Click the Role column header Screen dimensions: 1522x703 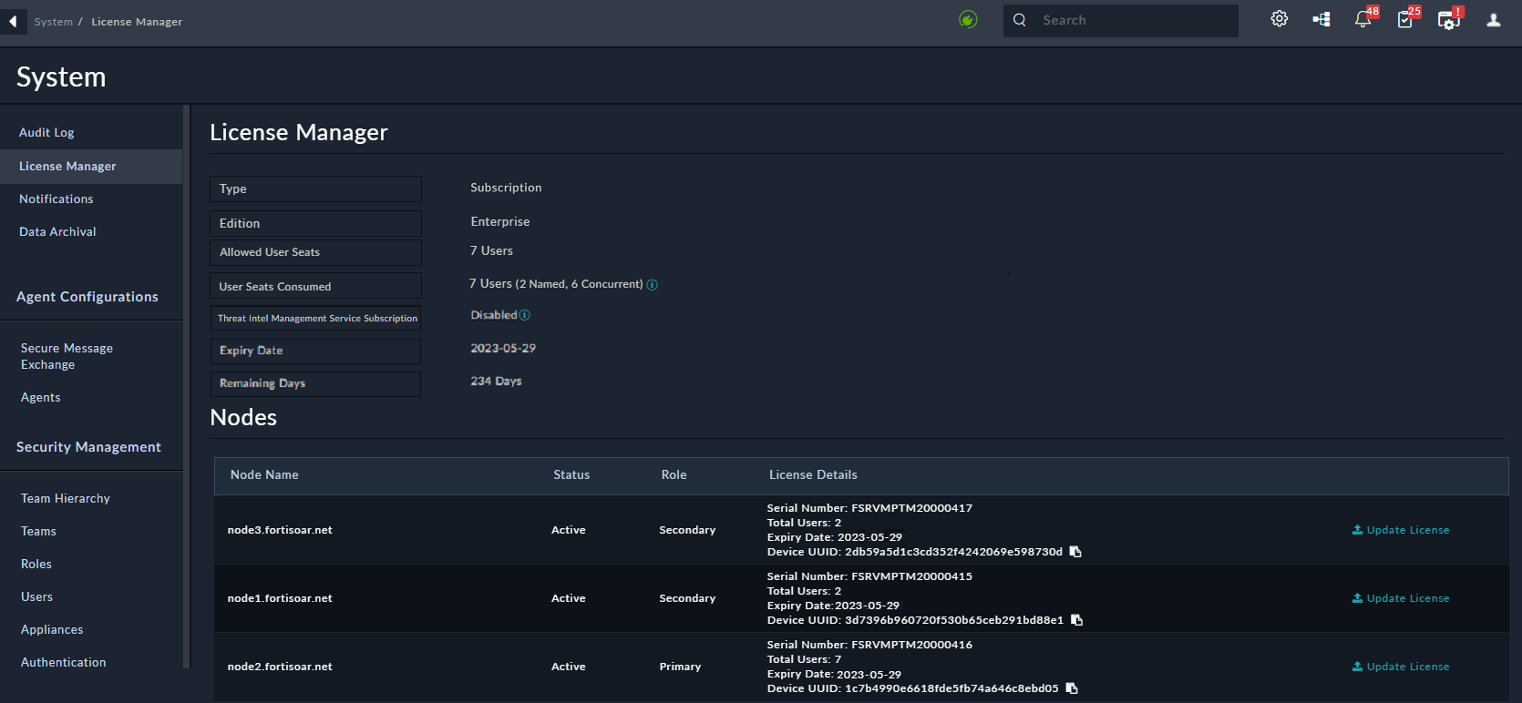pyautogui.click(x=674, y=475)
